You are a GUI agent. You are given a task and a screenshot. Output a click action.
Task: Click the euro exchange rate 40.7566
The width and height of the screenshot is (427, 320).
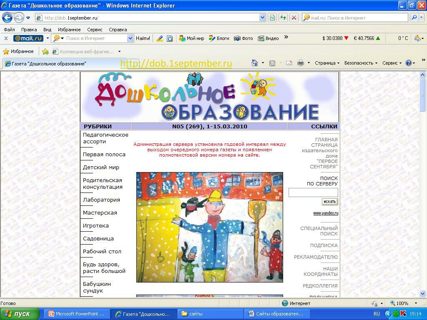367,38
